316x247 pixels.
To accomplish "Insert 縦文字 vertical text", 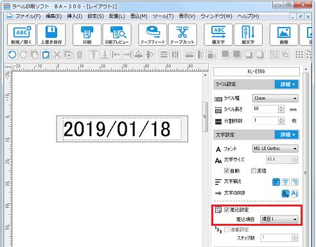I will point(248,35).
